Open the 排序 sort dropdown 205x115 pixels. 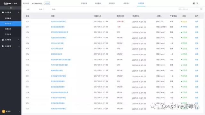54,9
